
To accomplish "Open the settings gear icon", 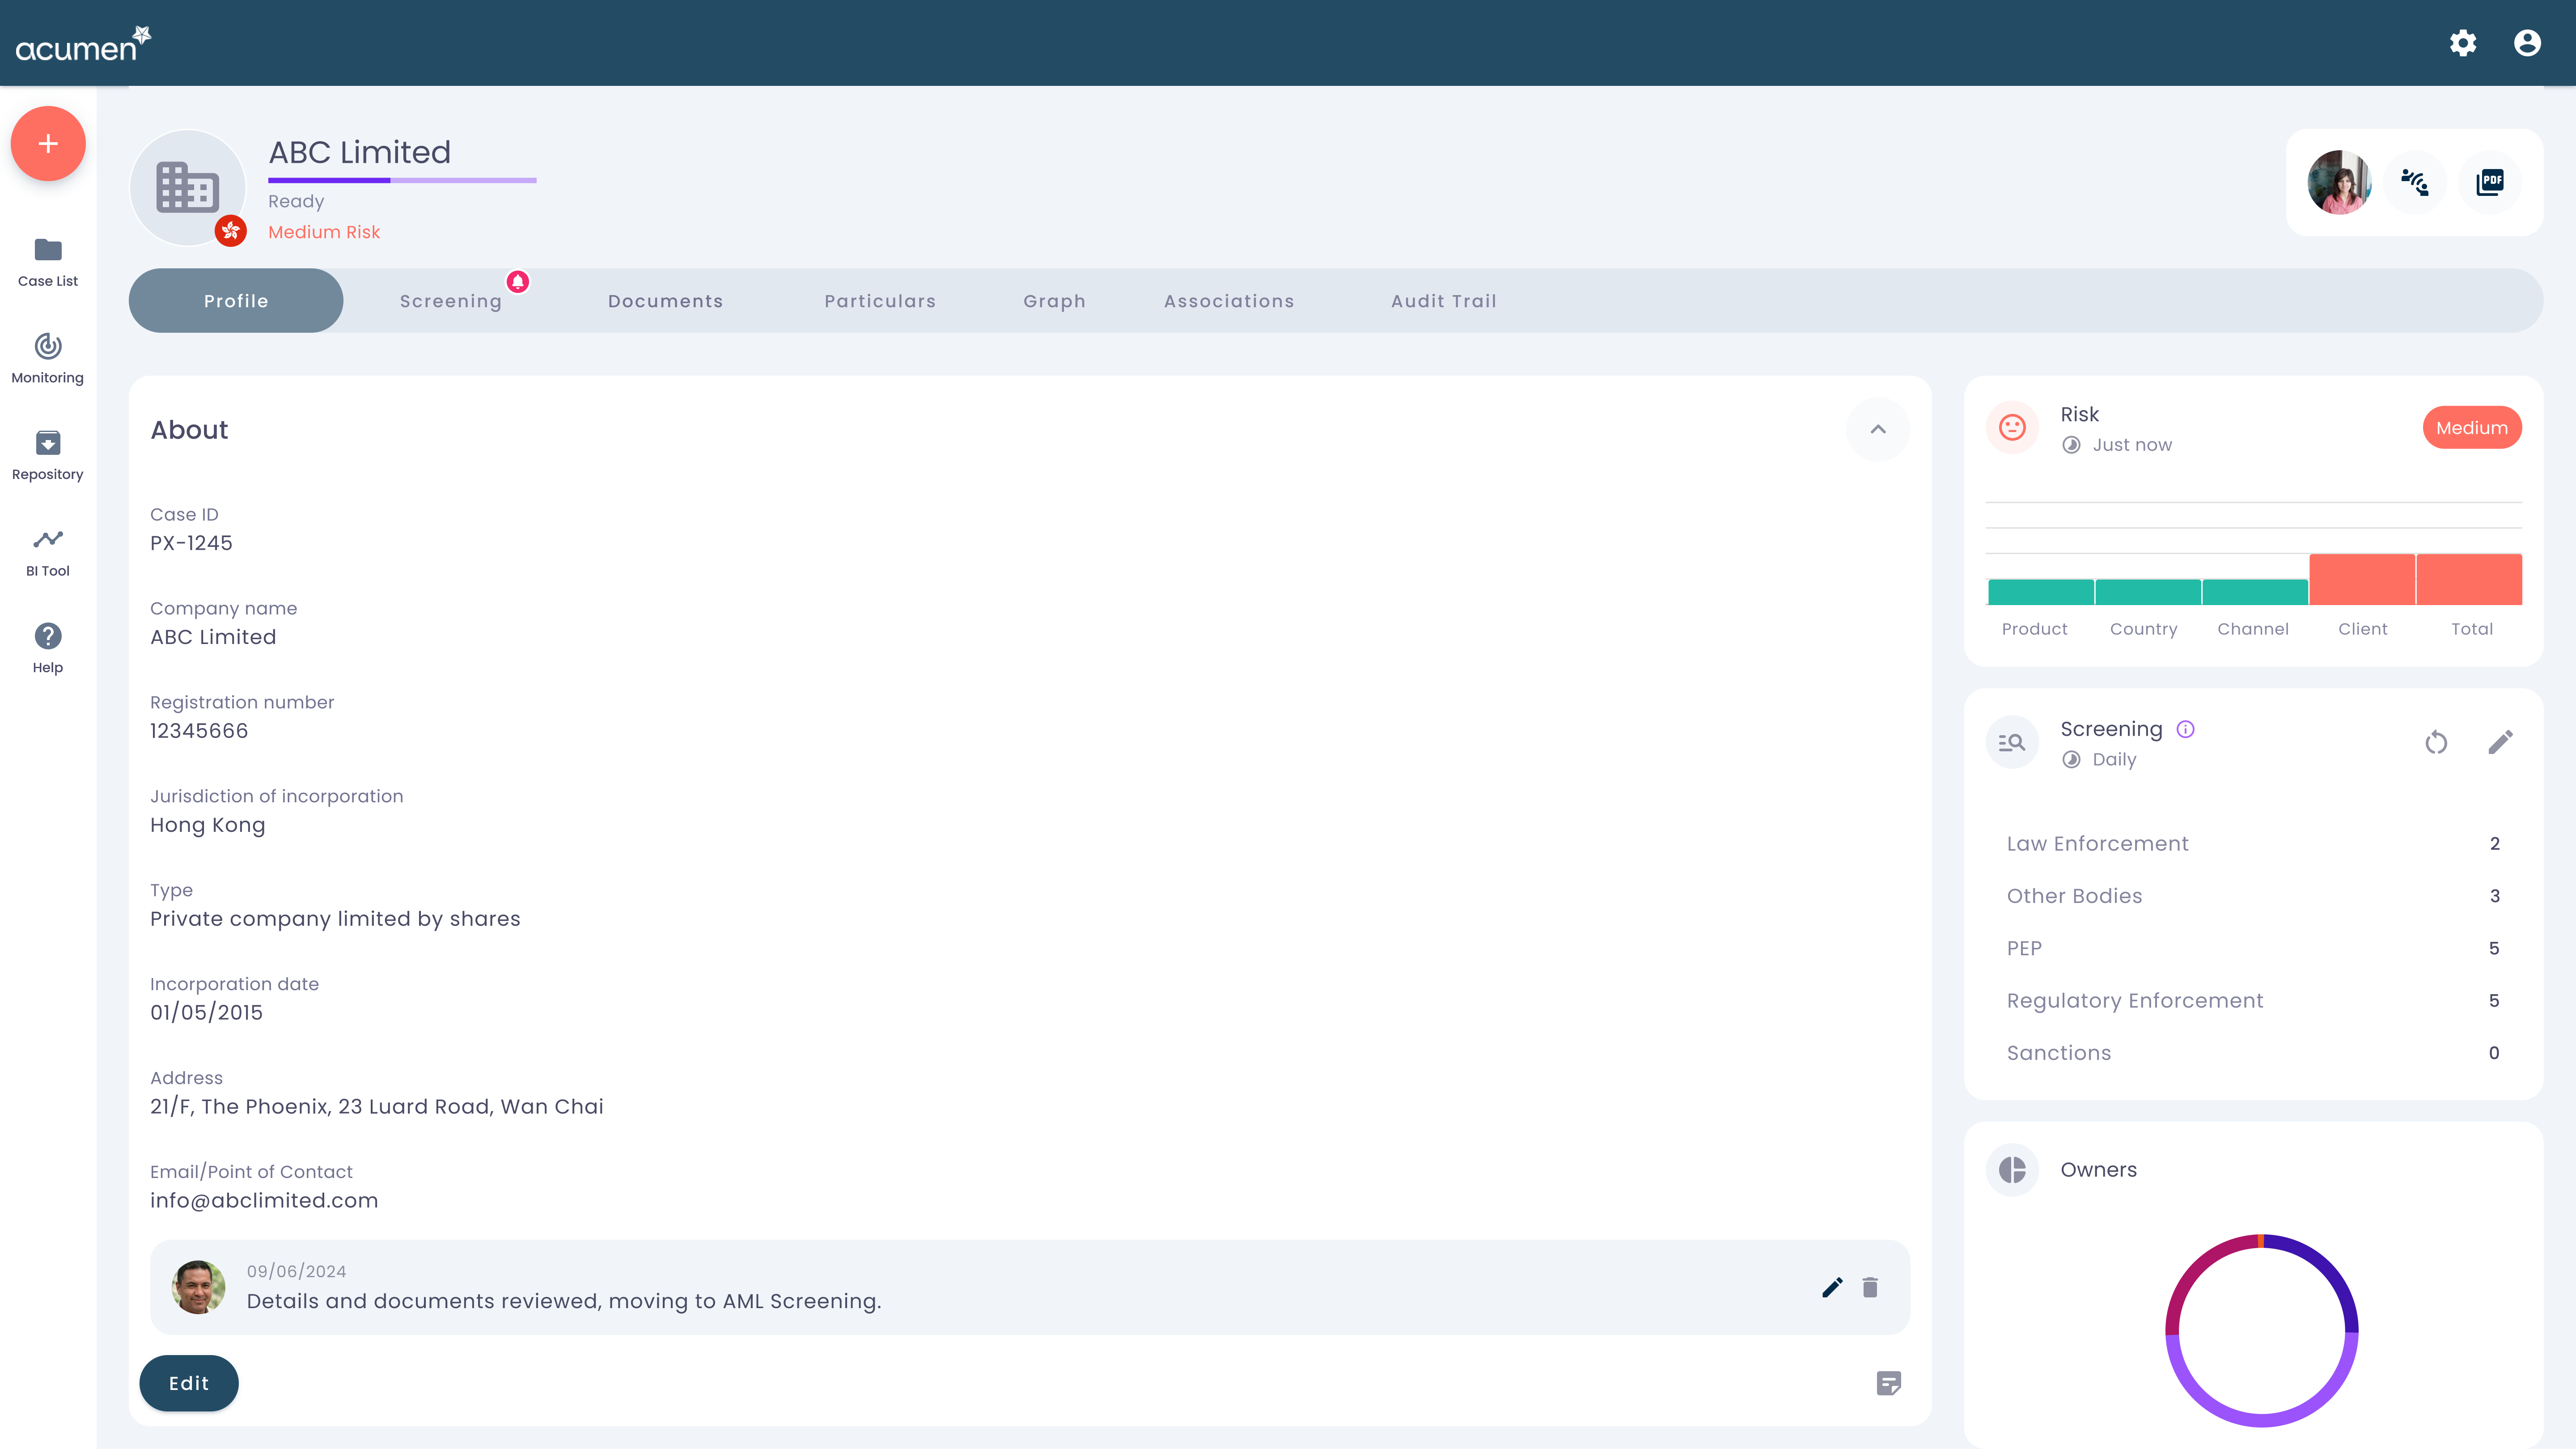I will point(2463,43).
